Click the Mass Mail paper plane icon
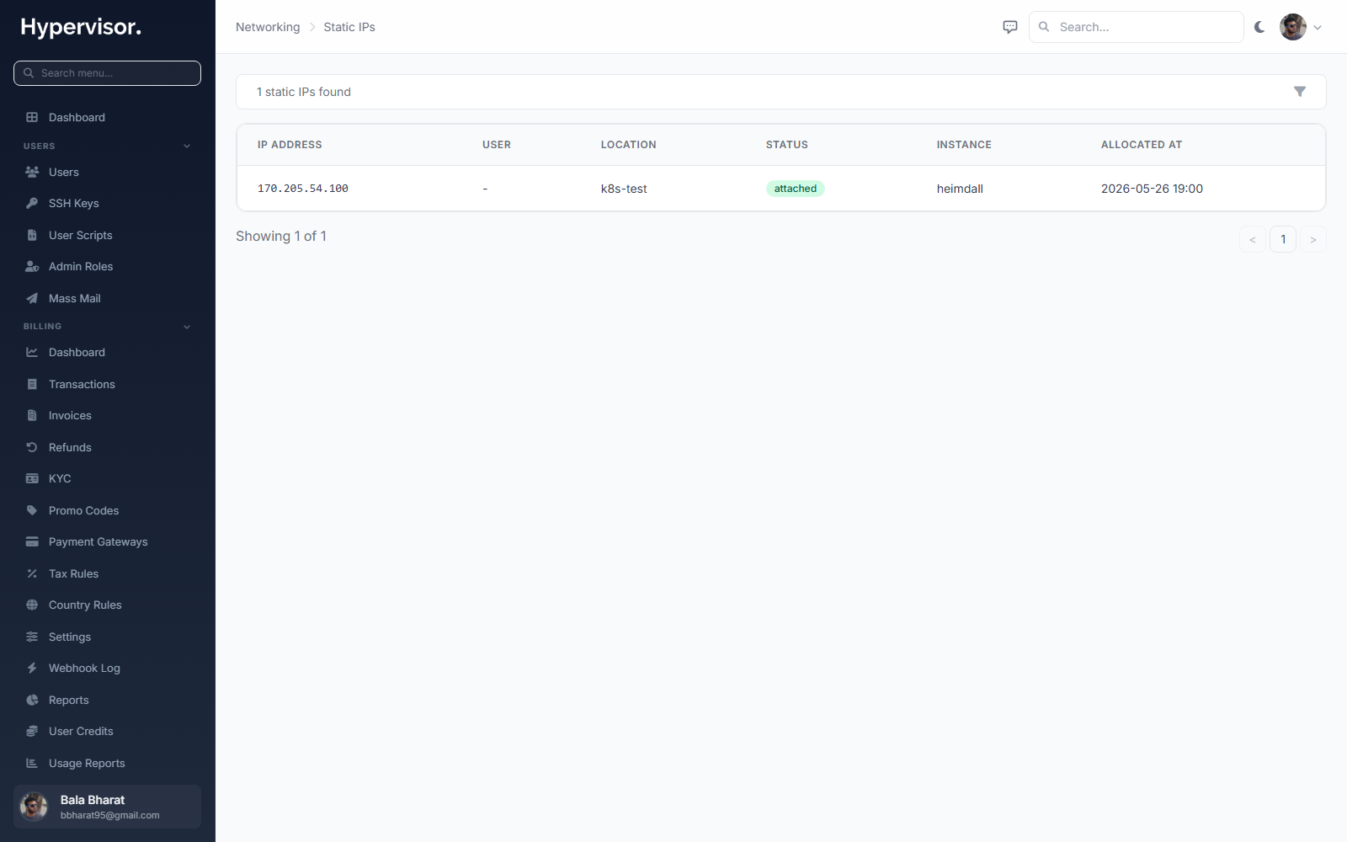Screen dimensions: 1347x842 pyautogui.click(x=32, y=298)
